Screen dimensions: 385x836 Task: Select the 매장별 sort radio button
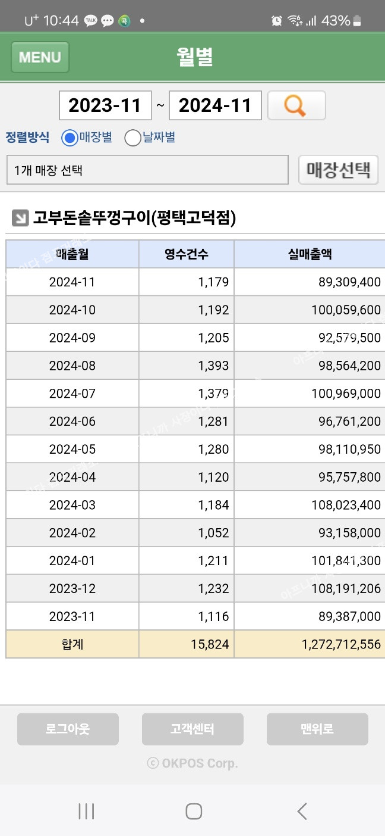70,138
